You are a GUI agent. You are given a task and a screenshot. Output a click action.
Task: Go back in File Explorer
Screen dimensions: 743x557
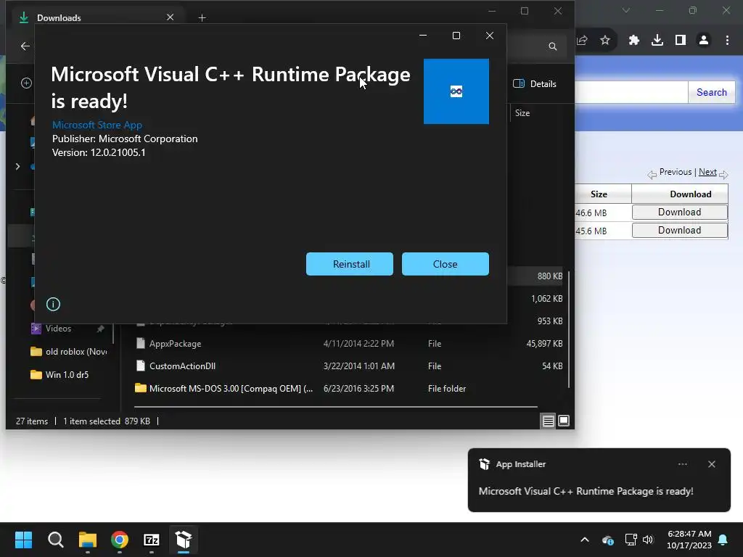pos(25,46)
